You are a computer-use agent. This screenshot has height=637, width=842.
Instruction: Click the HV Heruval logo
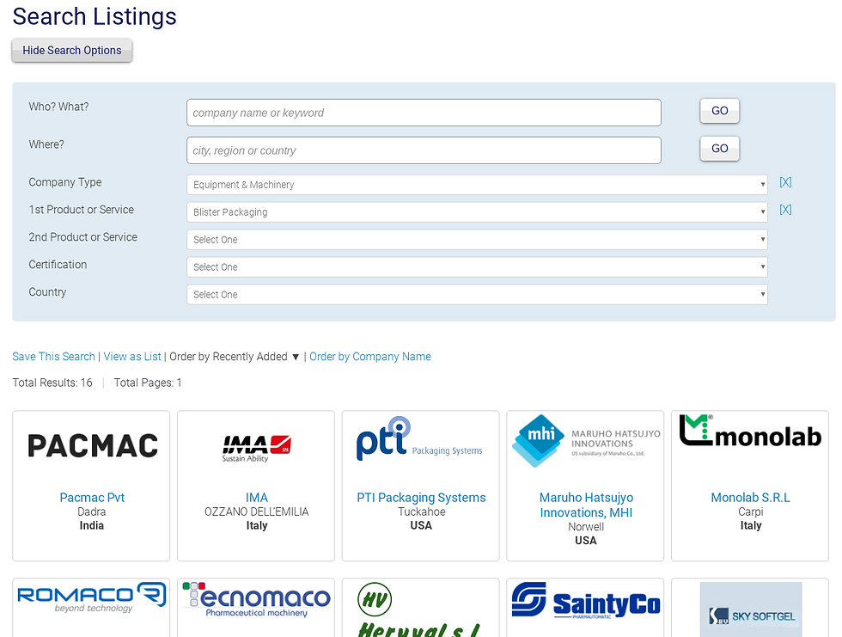(419, 609)
